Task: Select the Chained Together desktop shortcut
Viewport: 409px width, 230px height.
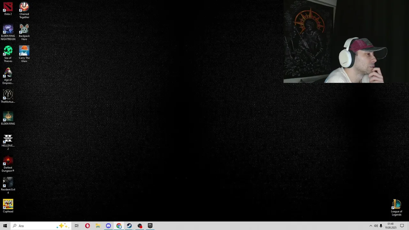Action: pos(24,10)
